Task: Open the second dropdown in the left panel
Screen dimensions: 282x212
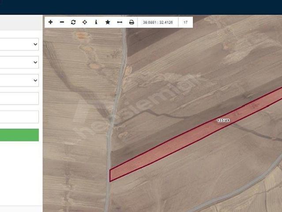Action: pyautogui.click(x=19, y=62)
